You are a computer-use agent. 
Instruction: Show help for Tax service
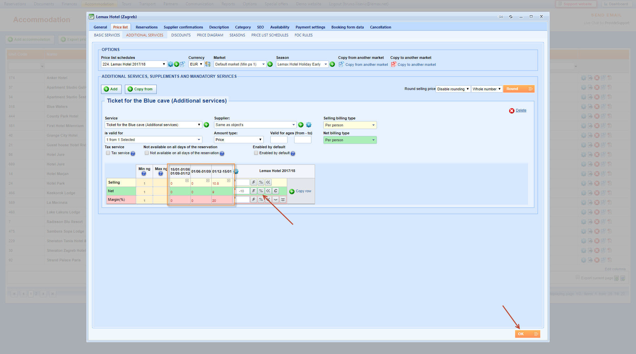[x=133, y=154]
